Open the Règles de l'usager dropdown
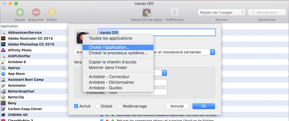Screen dimensions: 289x121 (222, 12)
